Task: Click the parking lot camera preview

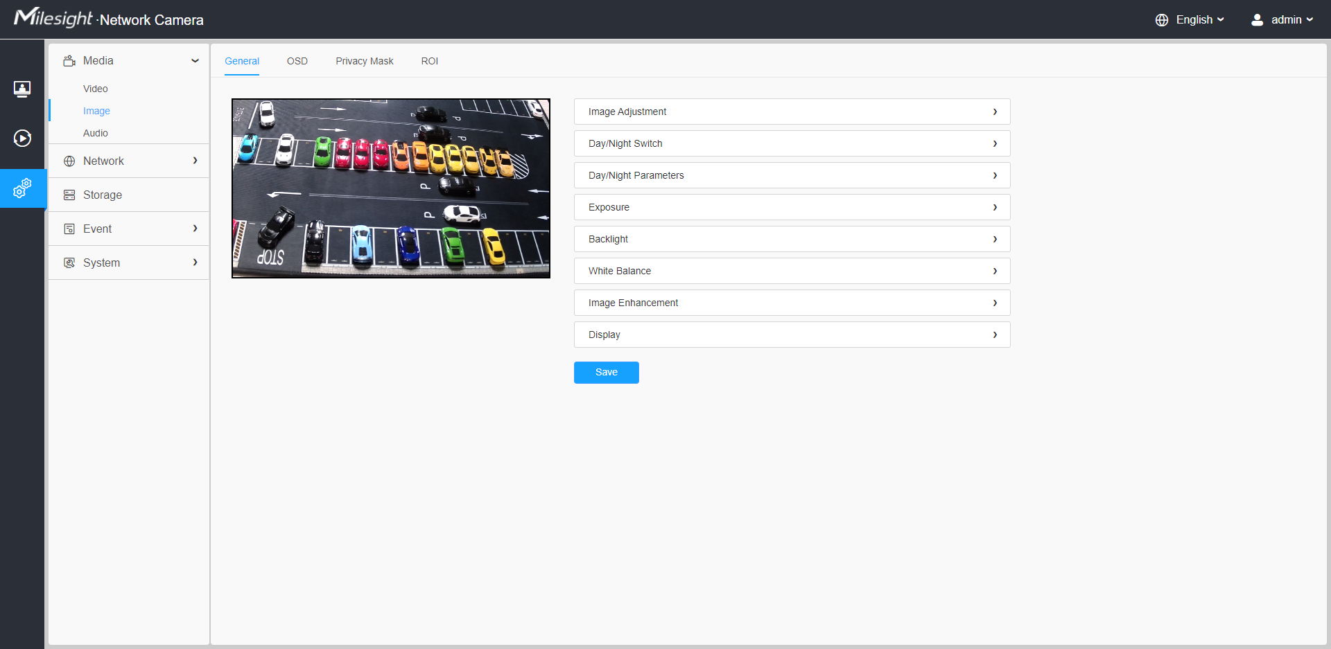Action: pos(391,188)
